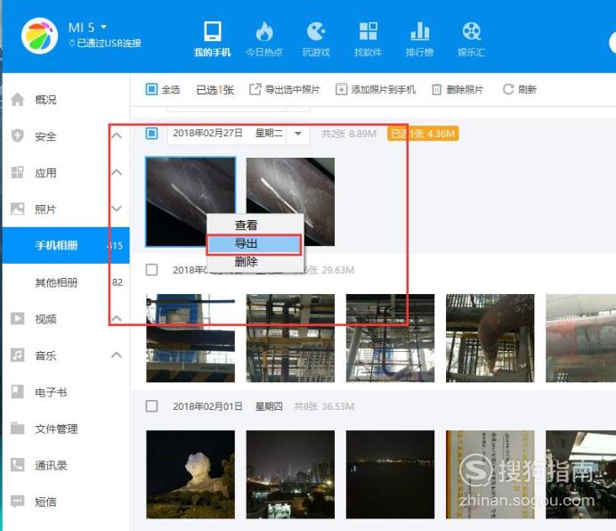Toggle checkbox for the 29.63M date group
The width and height of the screenshot is (616, 531).
pos(151,270)
